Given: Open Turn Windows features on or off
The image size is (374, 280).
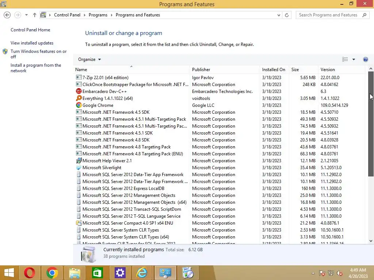Looking at the screenshot, I should pos(38,54).
